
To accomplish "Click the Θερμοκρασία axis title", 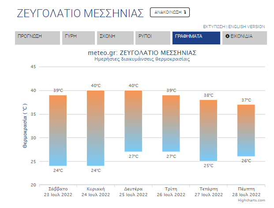I will pos(25,126).
